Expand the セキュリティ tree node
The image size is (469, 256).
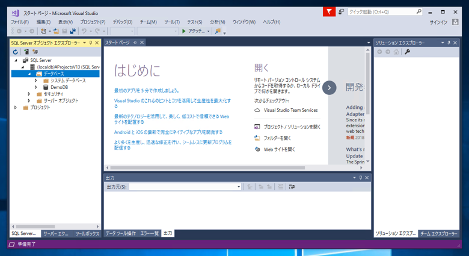point(29,94)
